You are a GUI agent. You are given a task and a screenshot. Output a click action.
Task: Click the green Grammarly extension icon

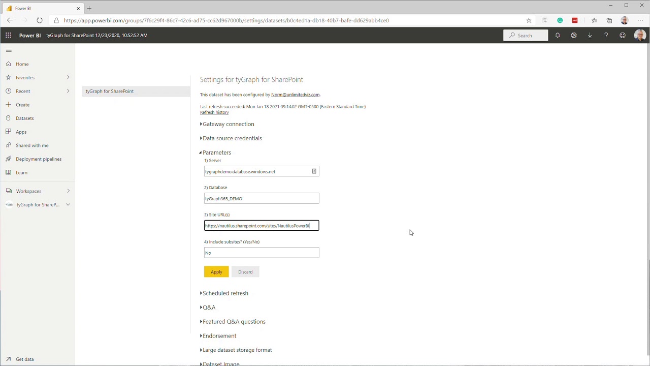560,20
